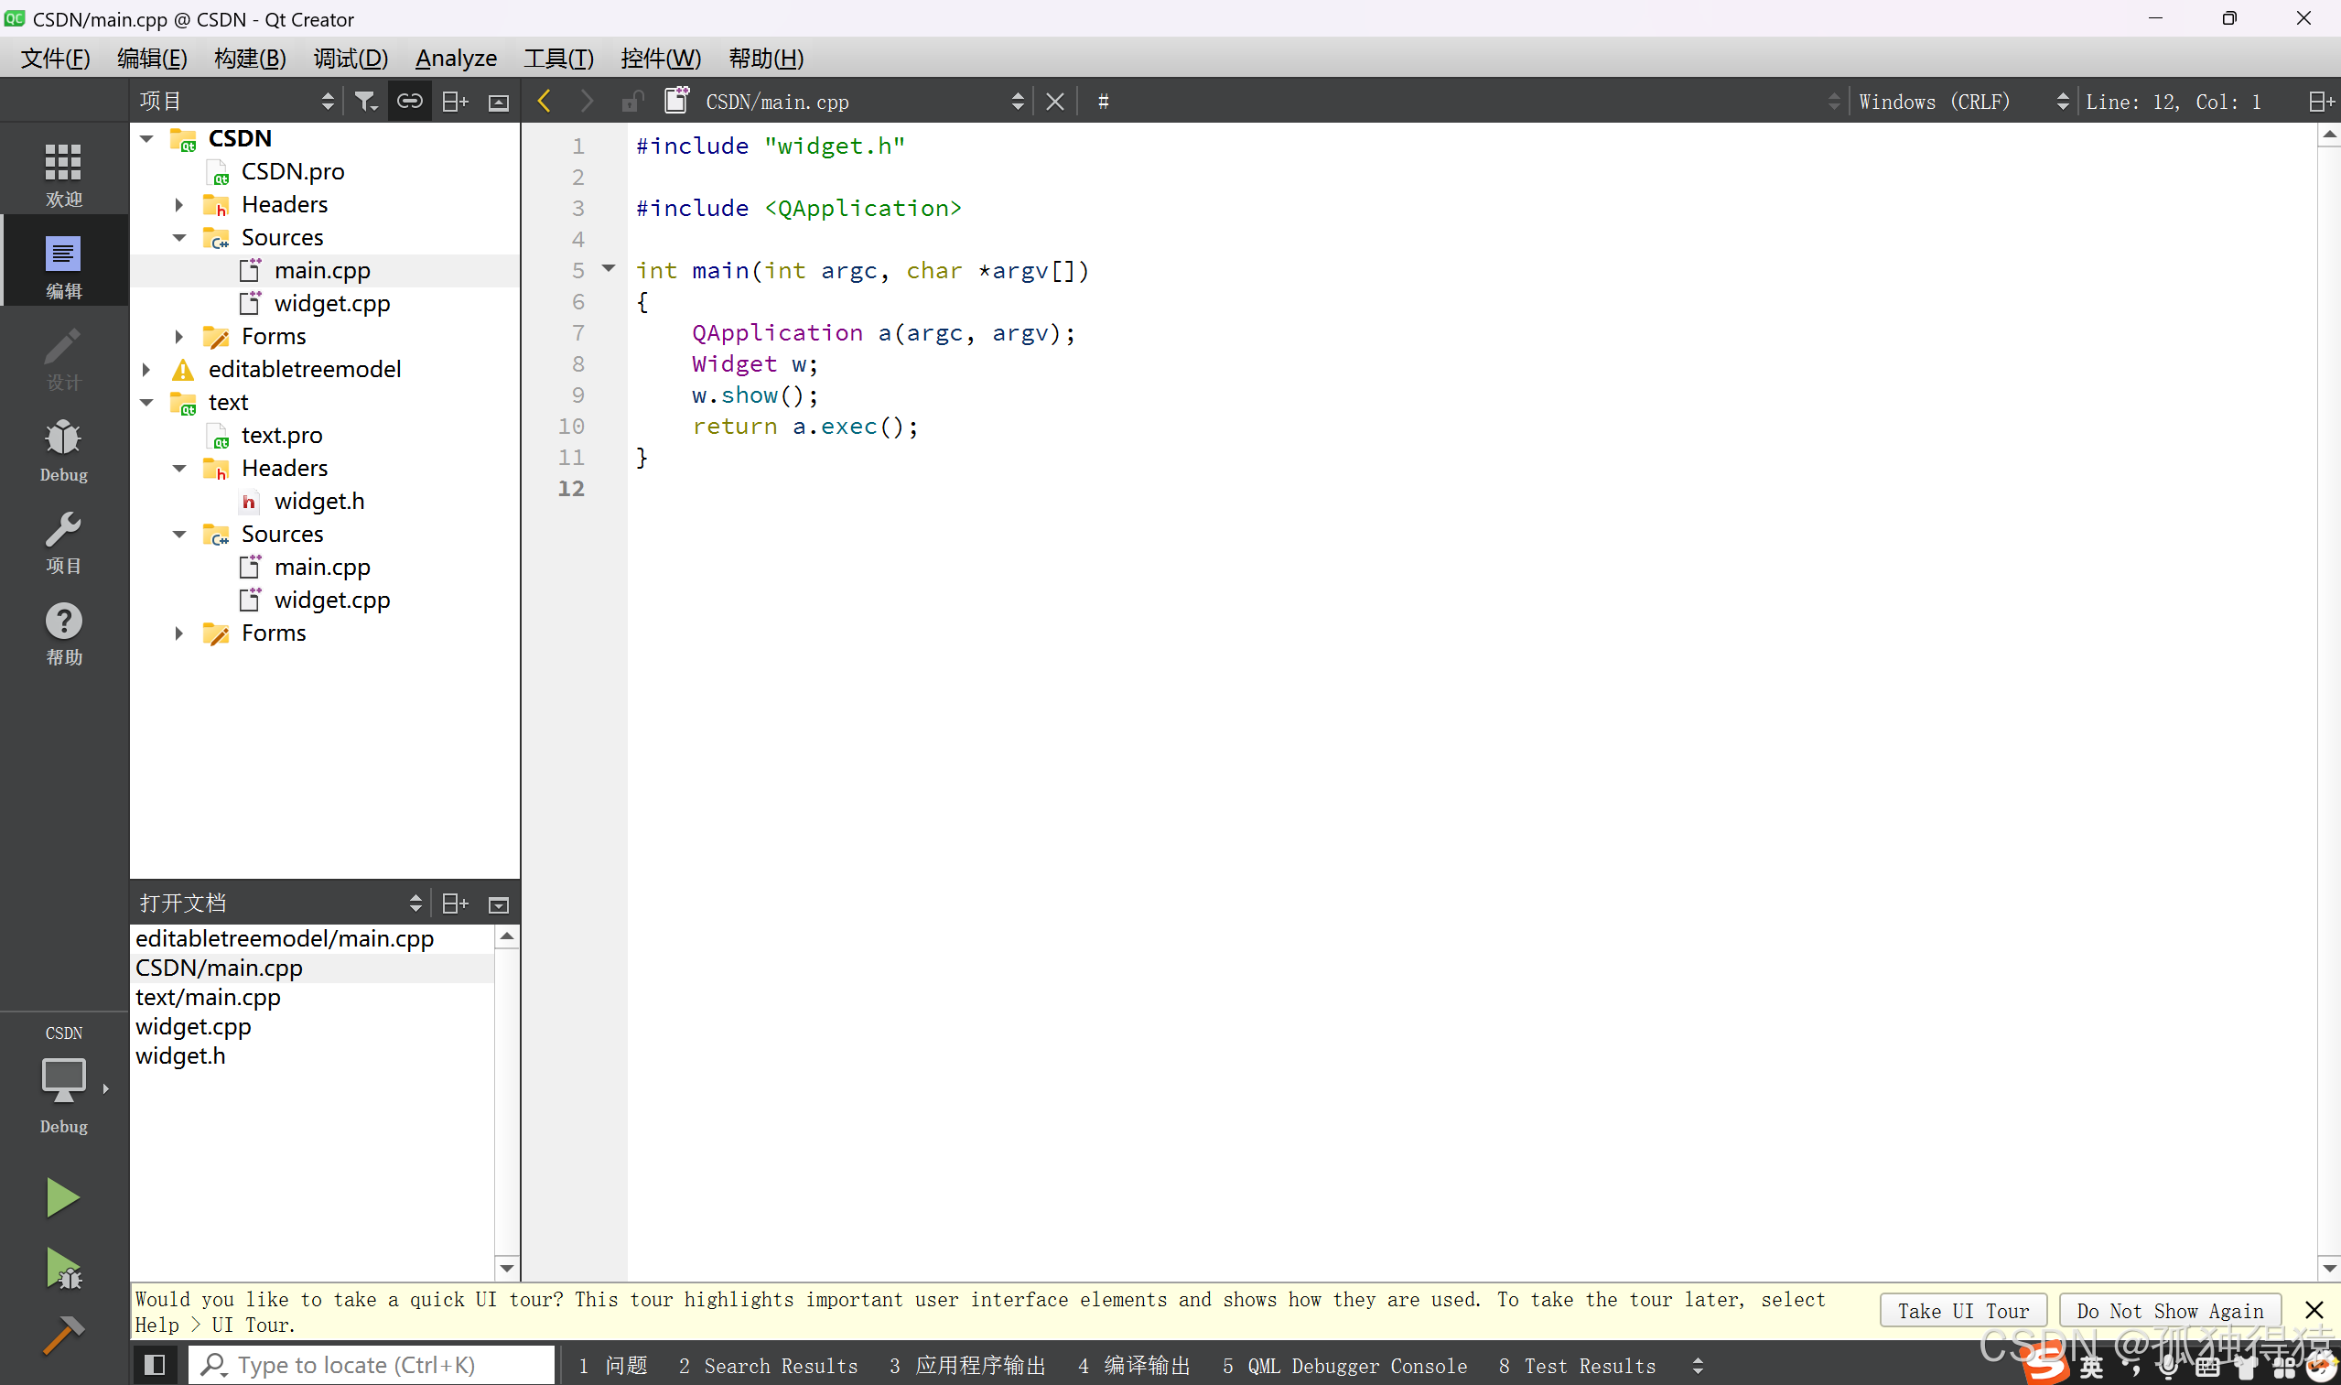
Task: Start debugging with Run-Debug icon
Action: [62, 1270]
